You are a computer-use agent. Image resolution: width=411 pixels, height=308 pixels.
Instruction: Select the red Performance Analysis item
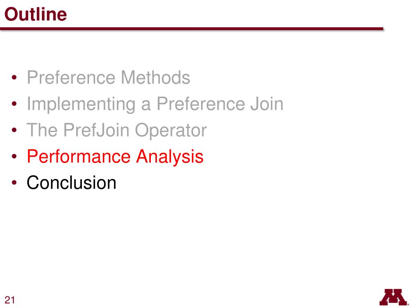click(x=115, y=157)
